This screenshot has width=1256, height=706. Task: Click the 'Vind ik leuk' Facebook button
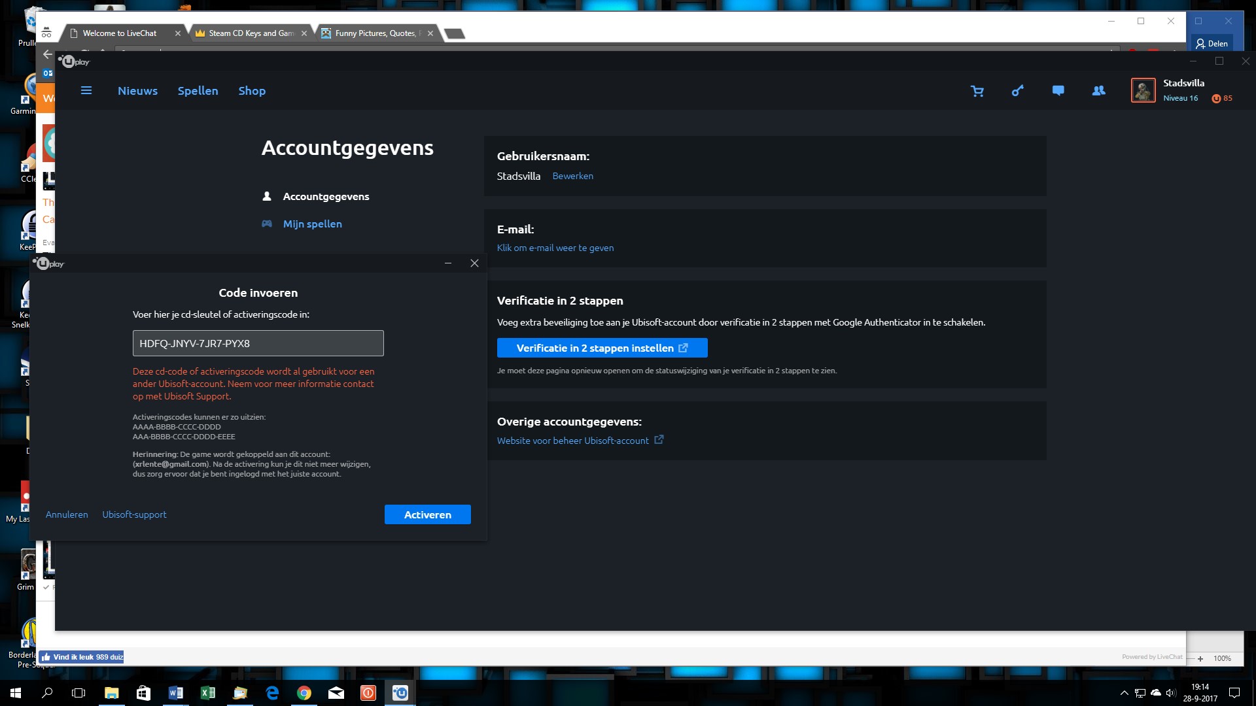(81, 657)
